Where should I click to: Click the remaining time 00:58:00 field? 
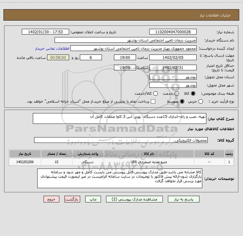(x=58, y=58)
